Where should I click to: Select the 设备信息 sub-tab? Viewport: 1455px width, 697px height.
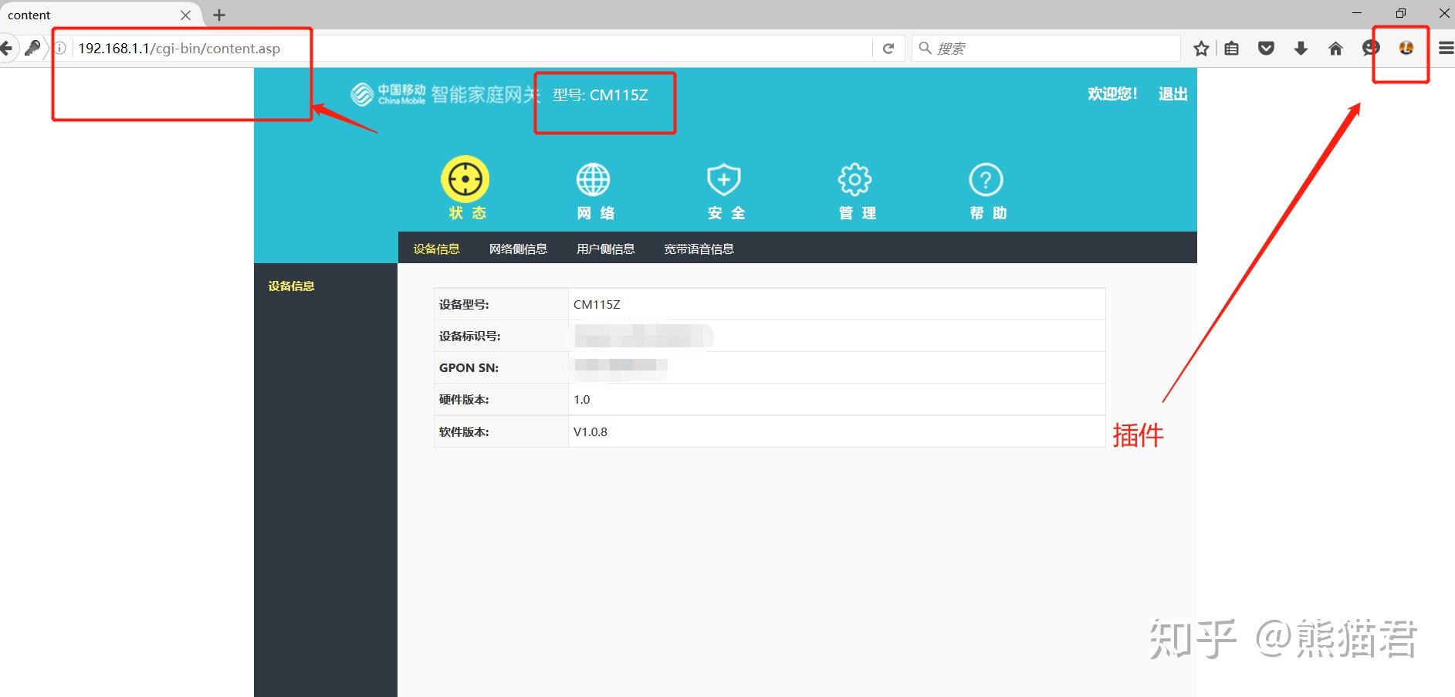[x=436, y=249]
